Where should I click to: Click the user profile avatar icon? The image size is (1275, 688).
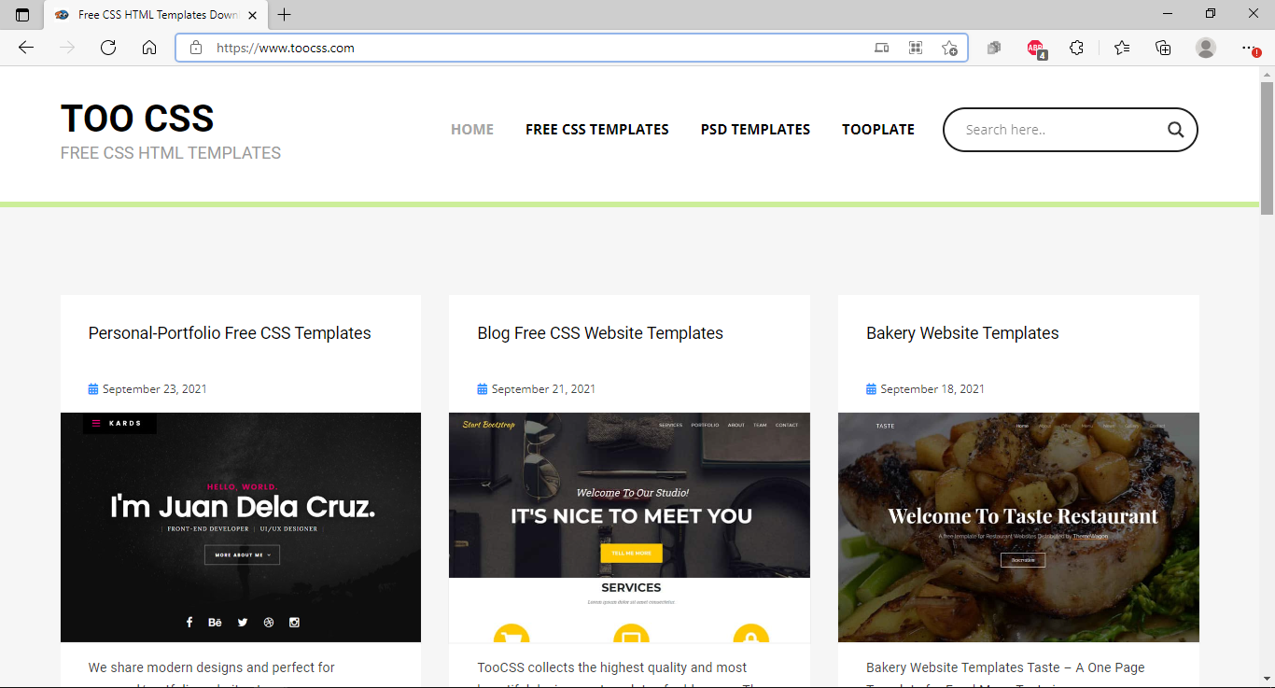click(x=1206, y=48)
